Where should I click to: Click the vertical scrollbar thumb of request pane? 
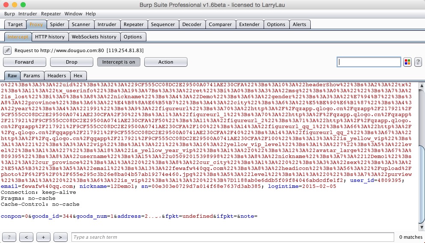(x=422, y=184)
